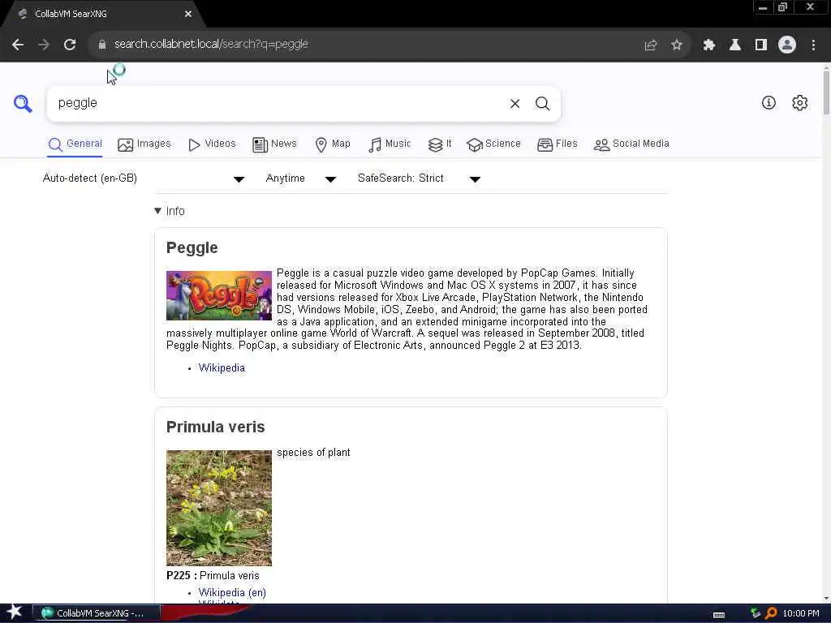Screen dimensions: 831x623
Task: Switch to Files search tab
Action: tap(557, 144)
